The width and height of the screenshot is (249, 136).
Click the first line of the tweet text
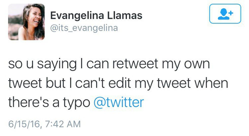pos(109,64)
